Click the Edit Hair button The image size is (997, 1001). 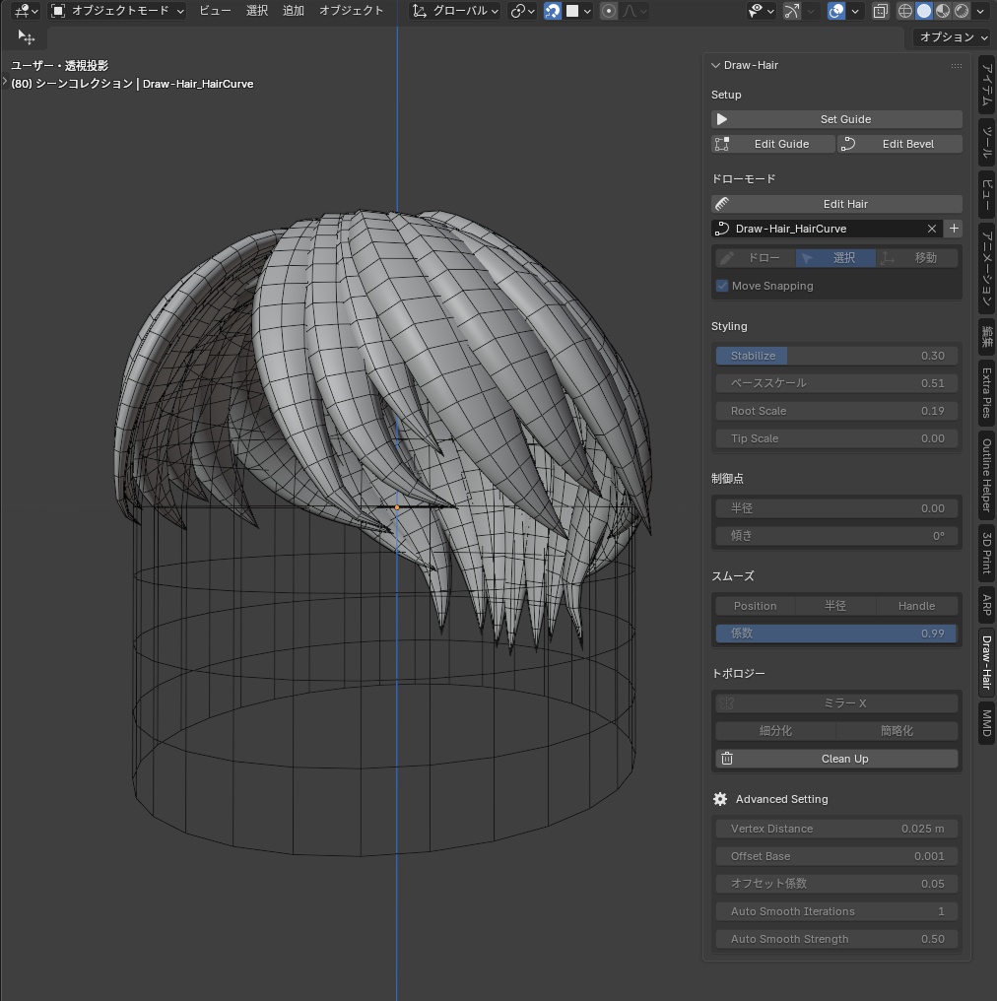(x=836, y=204)
